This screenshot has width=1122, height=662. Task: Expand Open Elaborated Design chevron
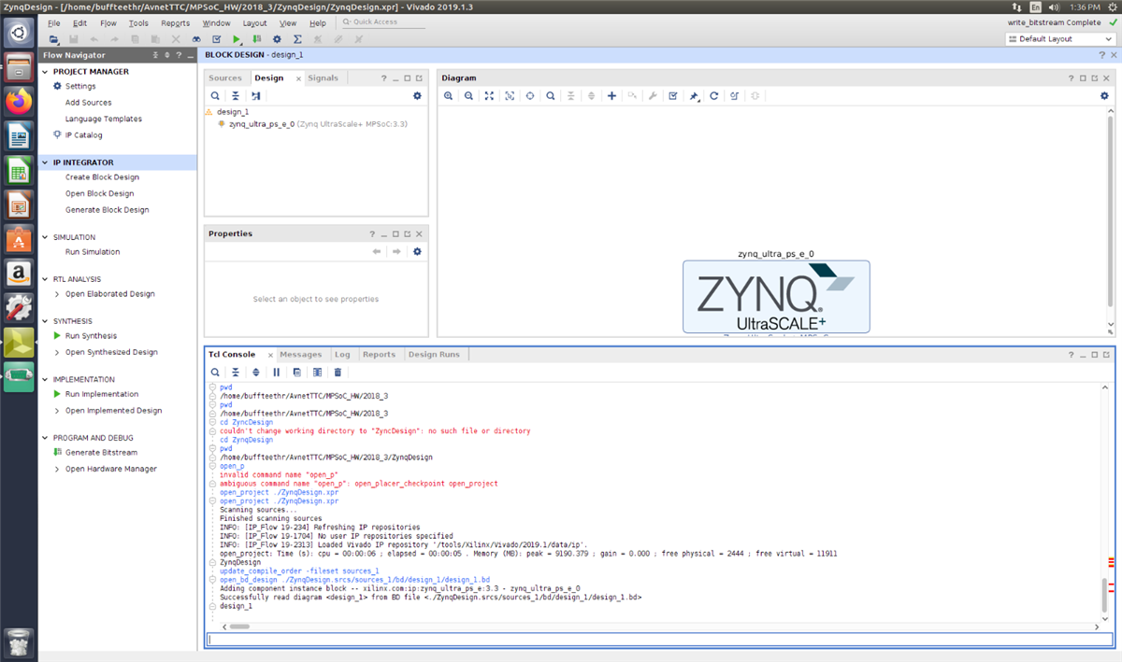pyautogui.click(x=57, y=294)
